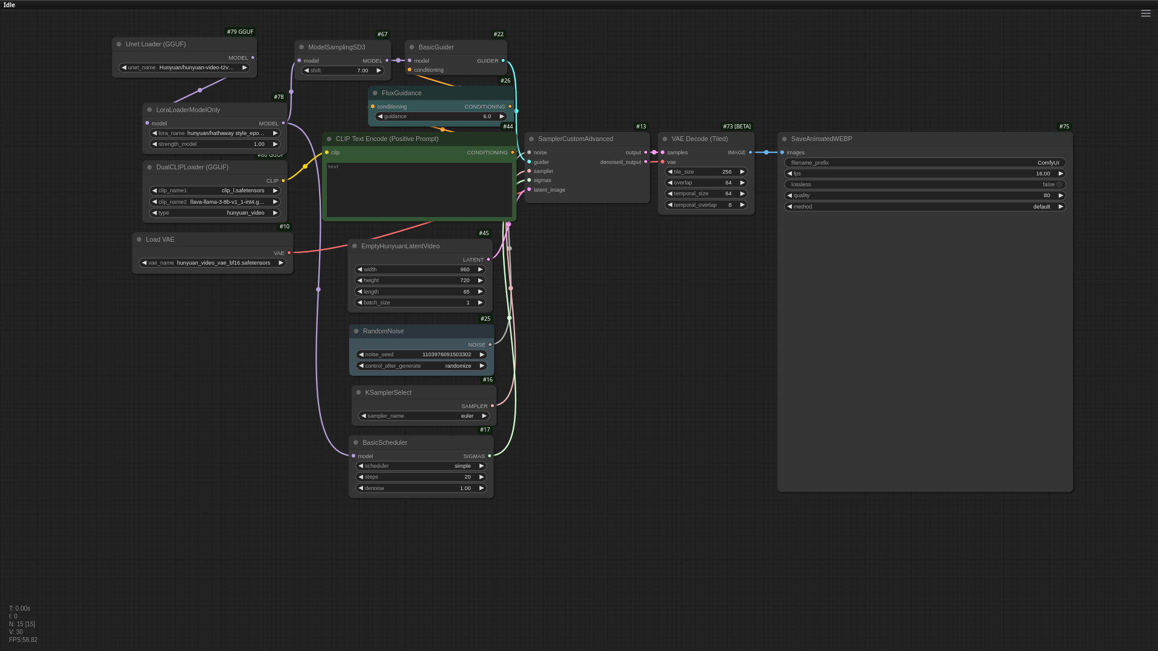This screenshot has height=651, width=1158.
Task: Open the scheduler simple dropdown
Action: pyautogui.click(x=421, y=466)
